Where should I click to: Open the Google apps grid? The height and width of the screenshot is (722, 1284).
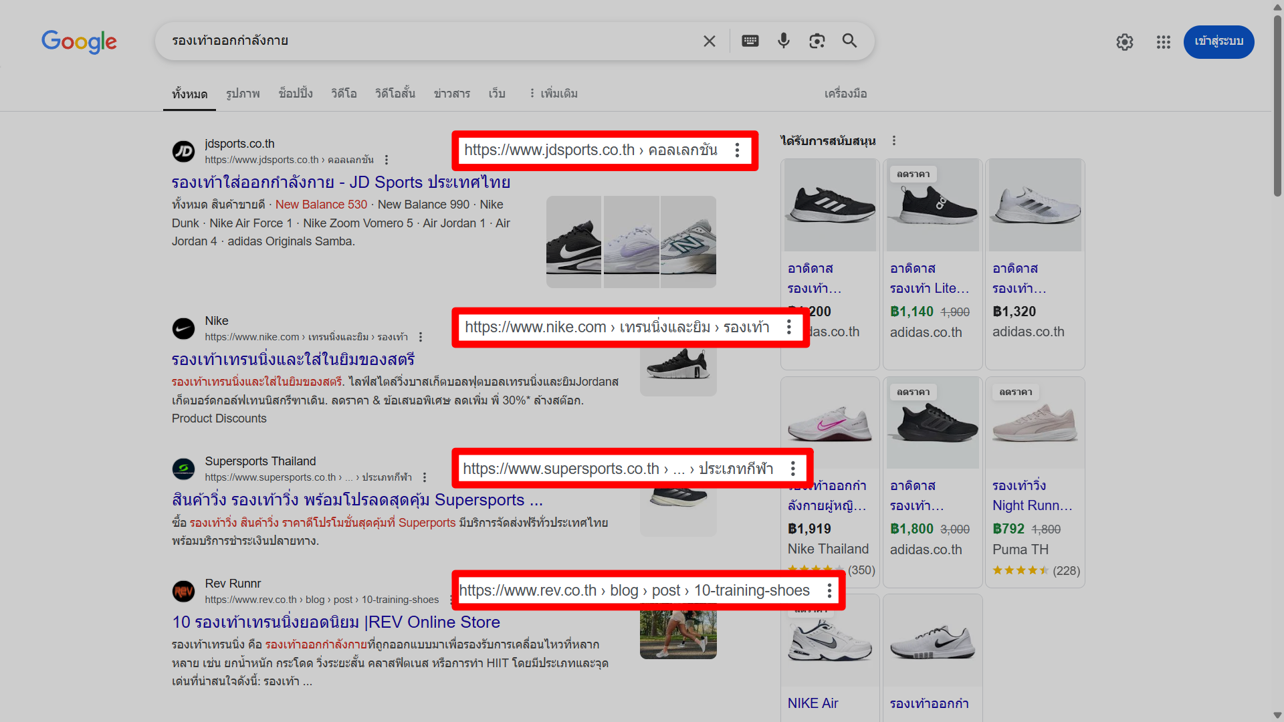[1164, 42]
